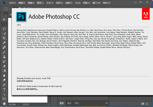Click the zoom percentage field 33.33%

[x=12, y=104]
